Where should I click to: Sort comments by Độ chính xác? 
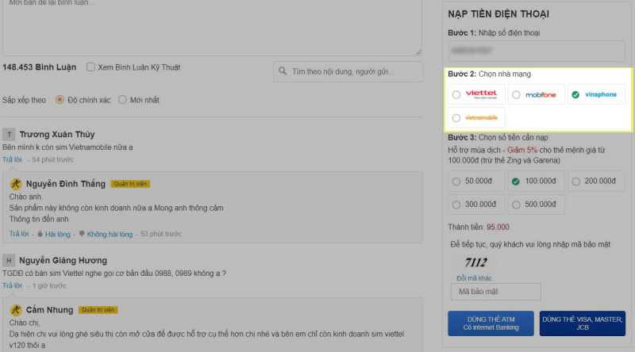pos(60,100)
